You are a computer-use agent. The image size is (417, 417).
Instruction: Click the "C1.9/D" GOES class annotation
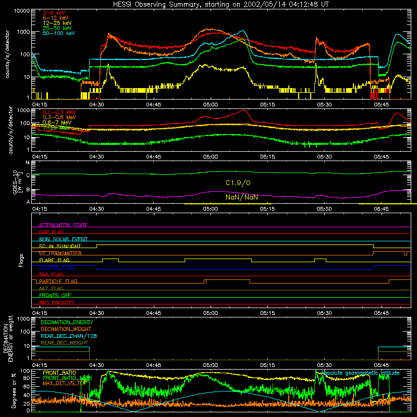[x=238, y=183]
